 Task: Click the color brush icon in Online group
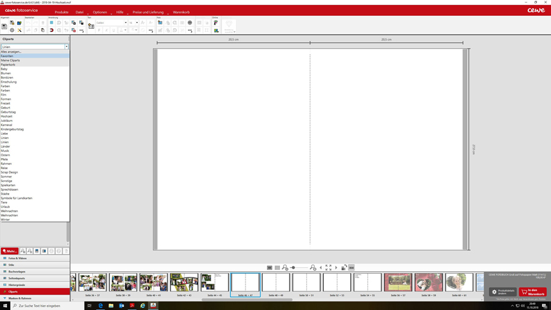coord(216,23)
